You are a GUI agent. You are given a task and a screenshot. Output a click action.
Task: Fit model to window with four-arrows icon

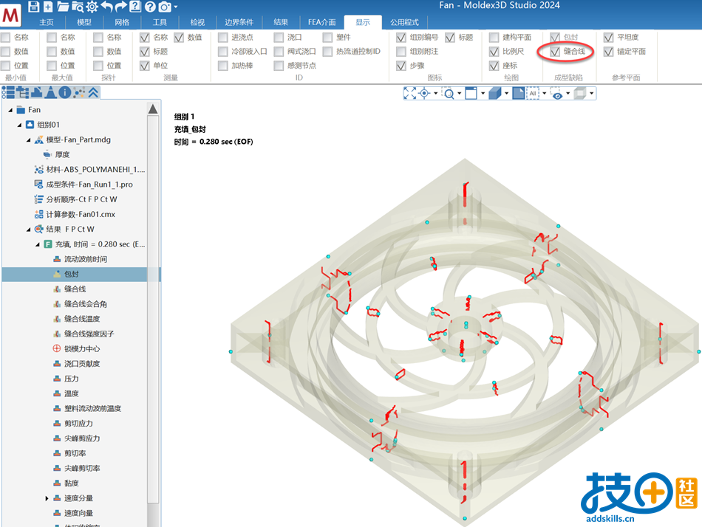coord(409,94)
